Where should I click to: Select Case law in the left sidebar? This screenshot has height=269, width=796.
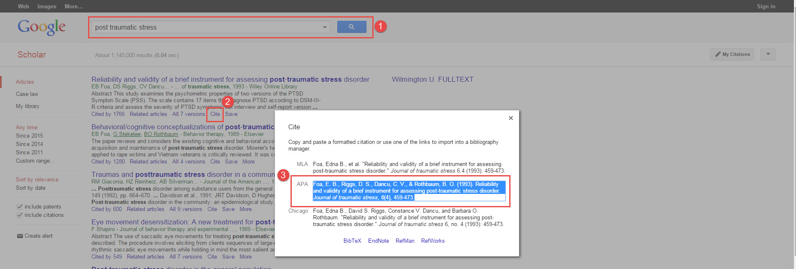pos(27,94)
